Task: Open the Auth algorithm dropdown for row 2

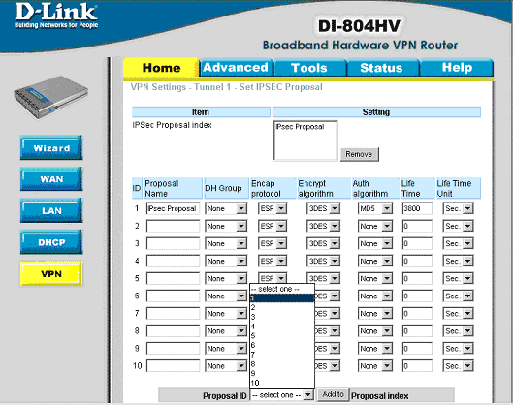Action: [x=375, y=226]
